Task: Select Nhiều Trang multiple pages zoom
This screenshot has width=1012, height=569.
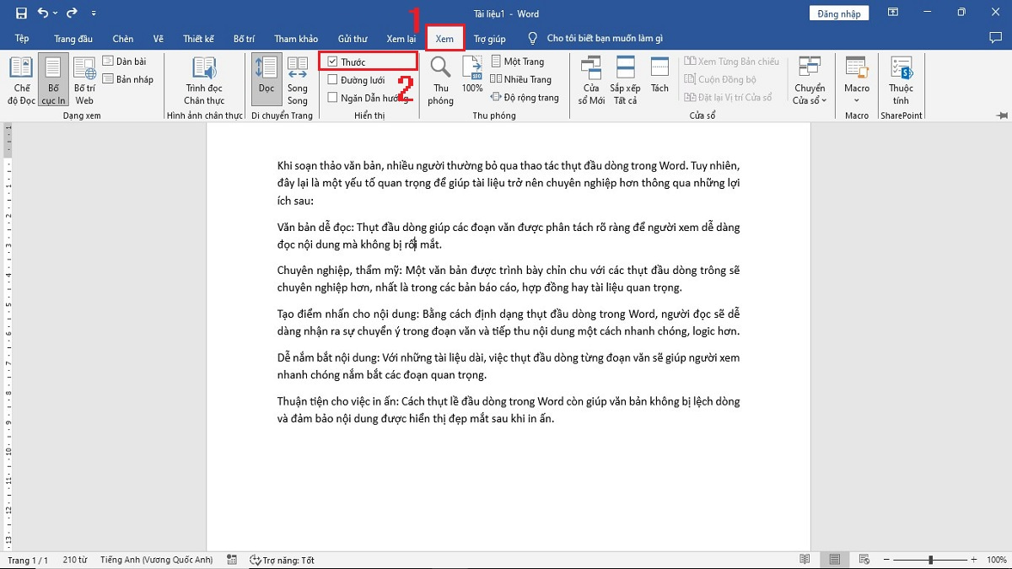Action: (x=520, y=79)
